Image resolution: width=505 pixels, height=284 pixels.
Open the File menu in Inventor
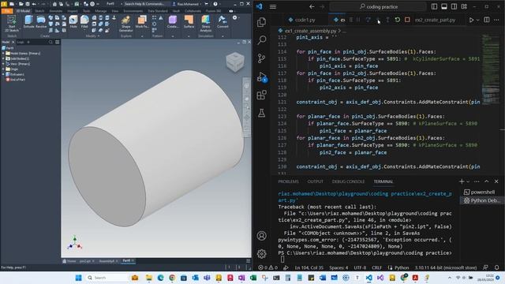click(x=6, y=11)
